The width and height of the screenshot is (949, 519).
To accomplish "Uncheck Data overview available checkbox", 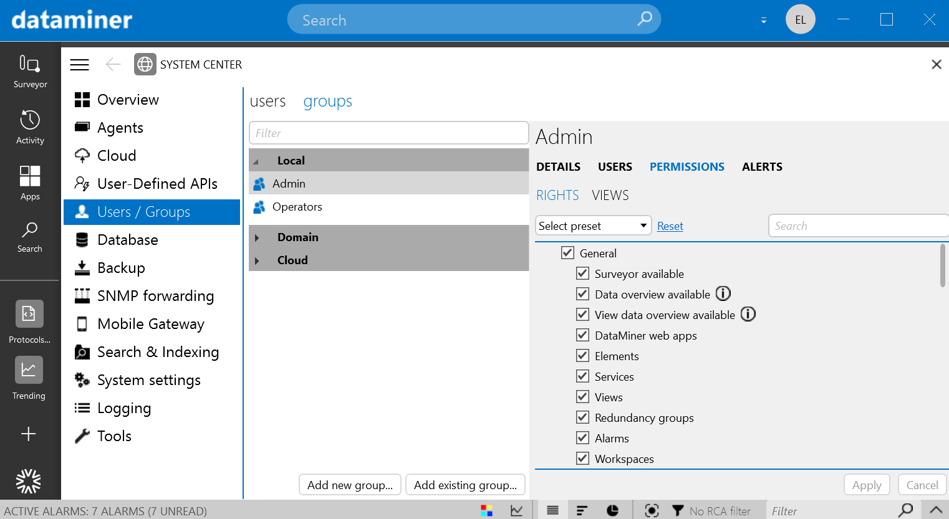I will click(582, 293).
